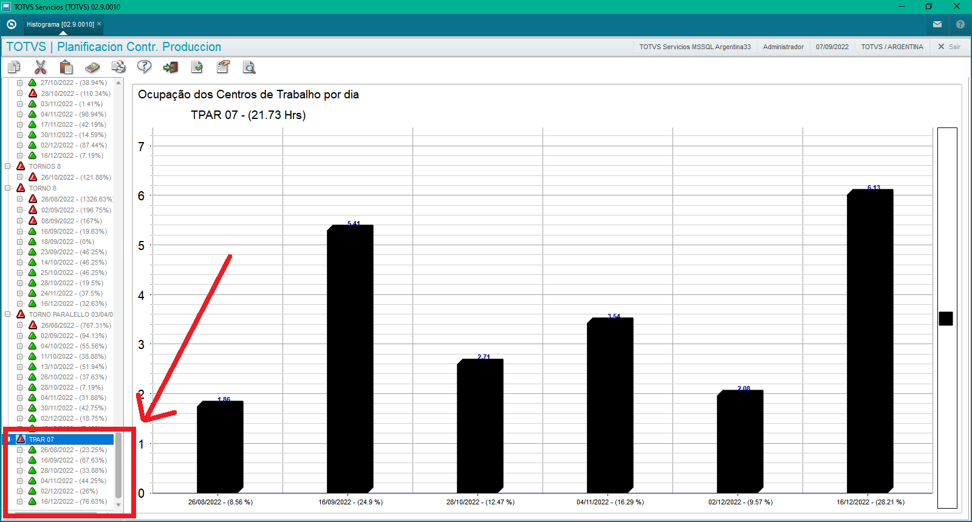Click the red triangle icon of 28/10/2022 (110.34%)
Image resolution: width=972 pixels, height=522 pixels.
(x=33, y=93)
